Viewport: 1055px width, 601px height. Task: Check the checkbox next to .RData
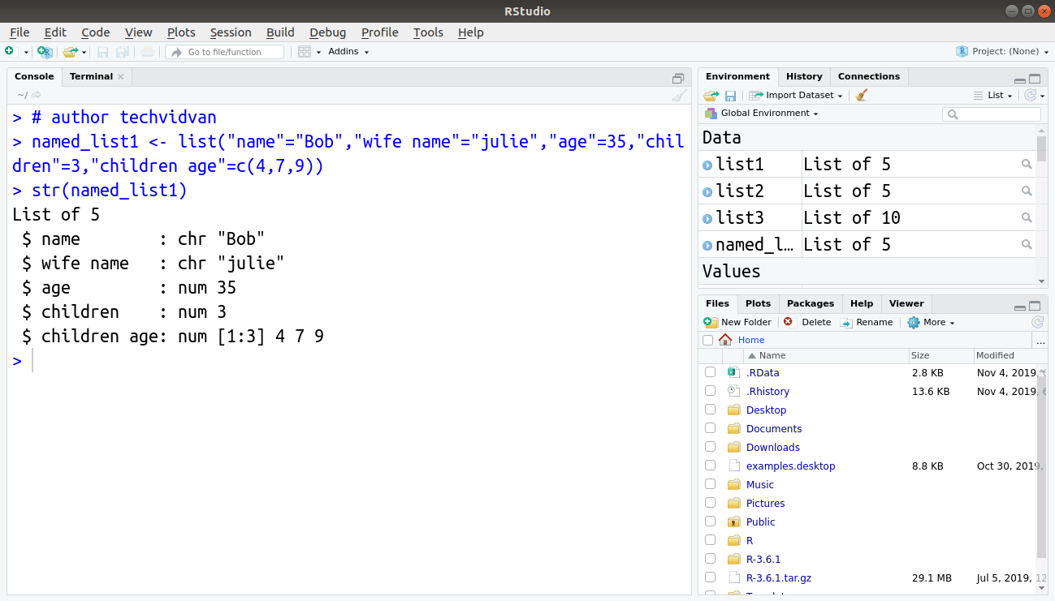tap(710, 372)
